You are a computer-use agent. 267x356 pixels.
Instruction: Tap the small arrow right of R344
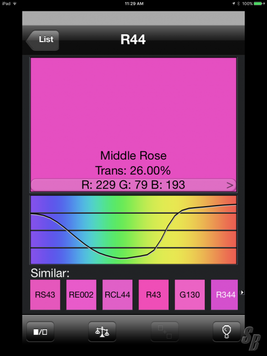242,292
